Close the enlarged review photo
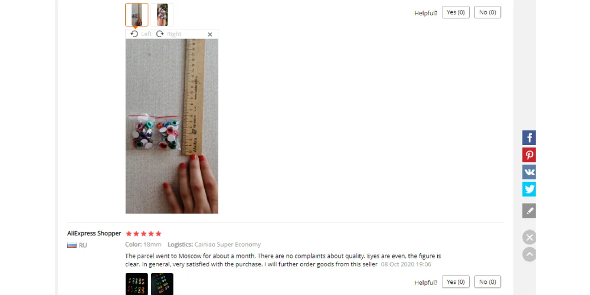This screenshot has height=295, width=590. tap(210, 34)
